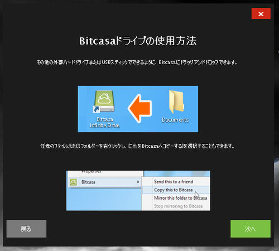Click the Documents folder icon

coord(176,102)
